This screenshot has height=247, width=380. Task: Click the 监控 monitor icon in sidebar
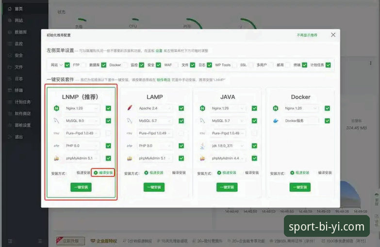[10, 44]
